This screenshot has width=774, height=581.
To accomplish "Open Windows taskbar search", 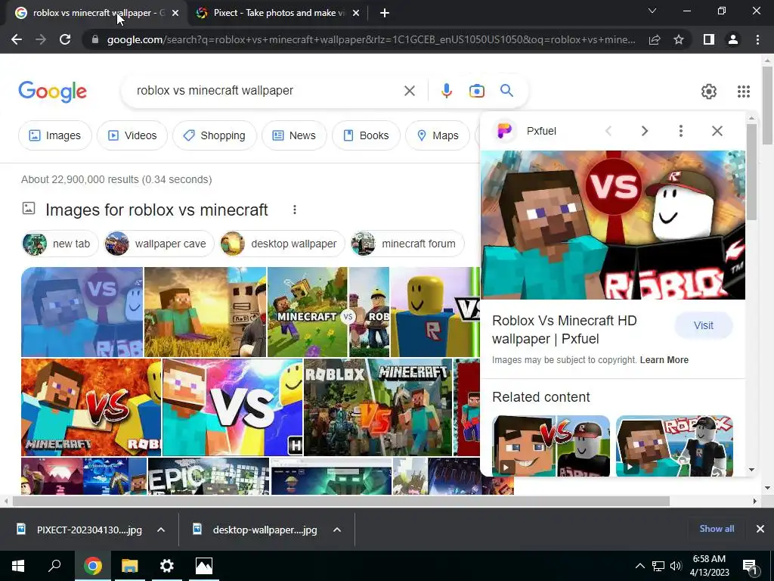I will (54, 566).
